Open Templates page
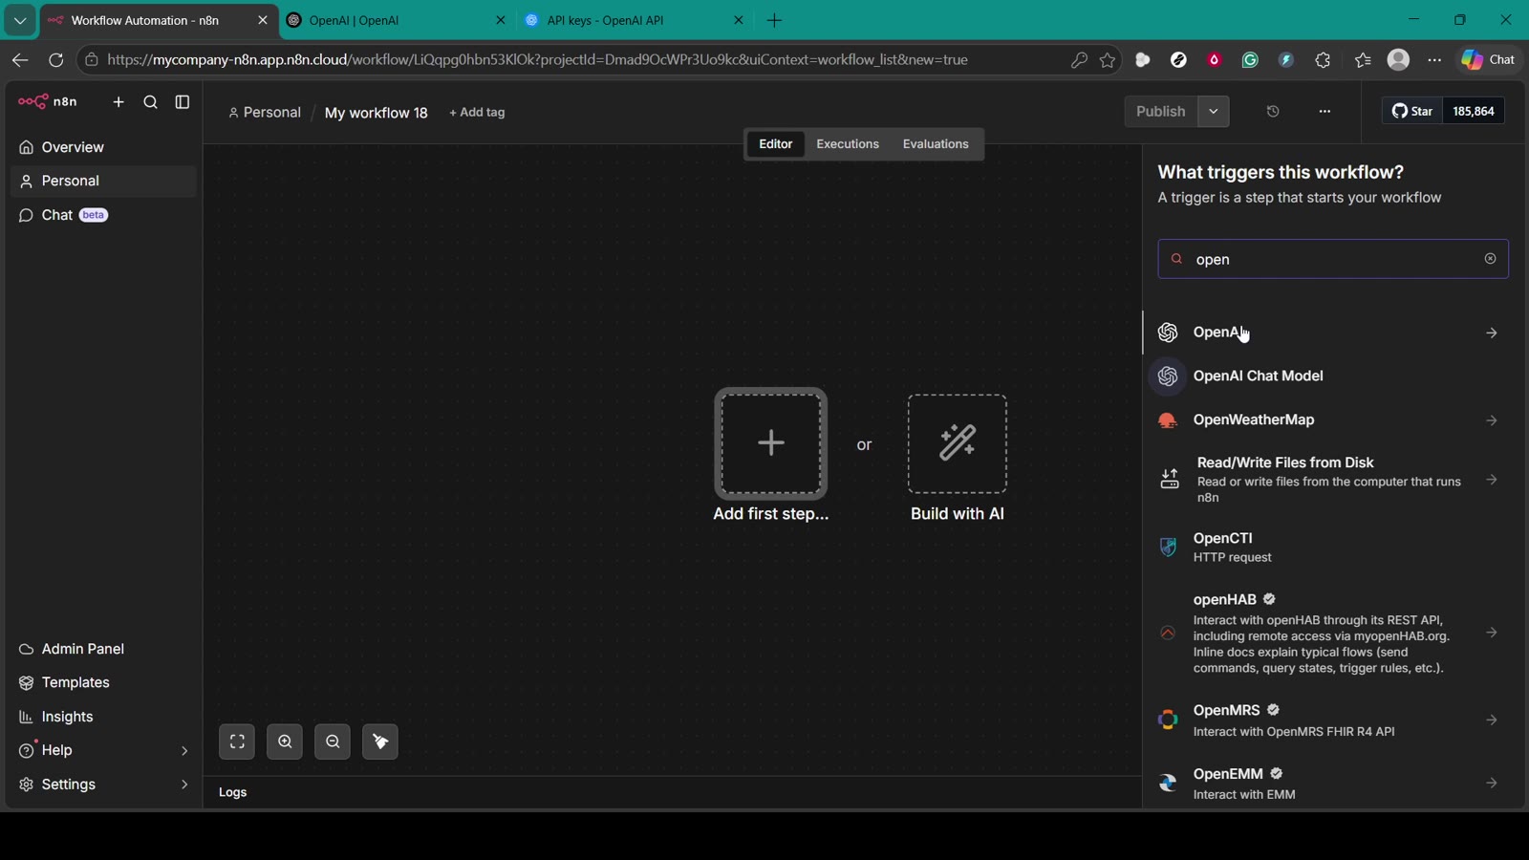1529x860 pixels. coord(103,683)
